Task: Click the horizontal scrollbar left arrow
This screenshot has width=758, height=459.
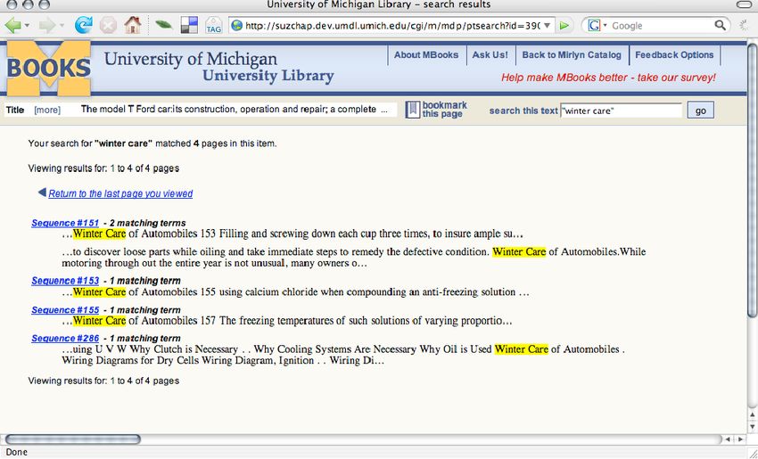Action: 727,439
